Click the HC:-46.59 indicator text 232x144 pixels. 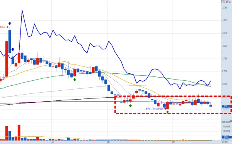[x=226, y=2]
